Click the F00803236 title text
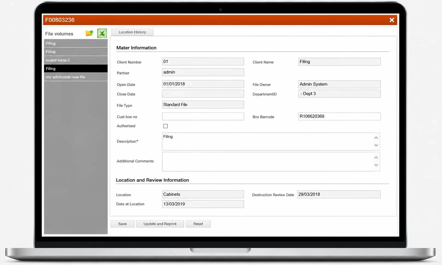442x265 pixels. (x=60, y=20)
